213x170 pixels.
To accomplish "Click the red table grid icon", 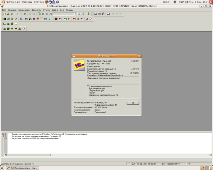I will [42, 19].
